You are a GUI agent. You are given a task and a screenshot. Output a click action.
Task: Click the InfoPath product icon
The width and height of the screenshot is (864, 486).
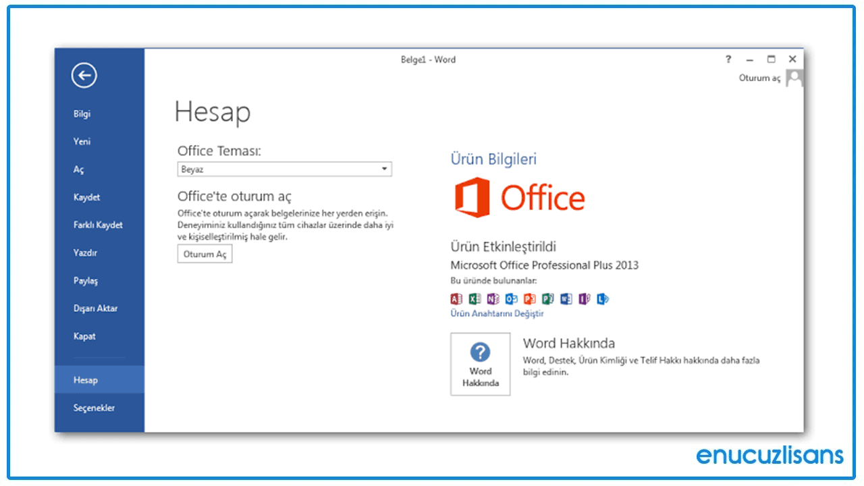pyautogui.click(x=584, y=299)
